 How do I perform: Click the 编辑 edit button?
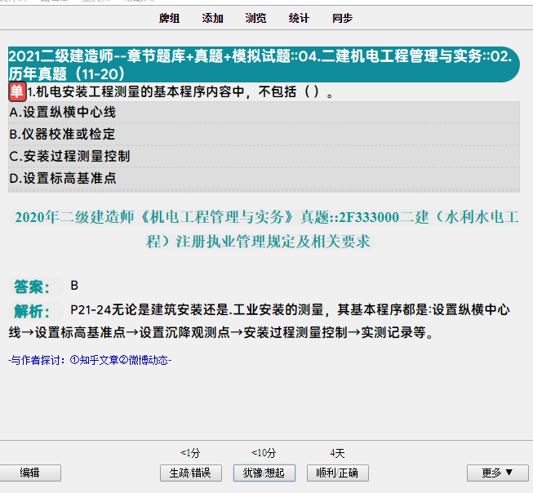click(30, 473)
